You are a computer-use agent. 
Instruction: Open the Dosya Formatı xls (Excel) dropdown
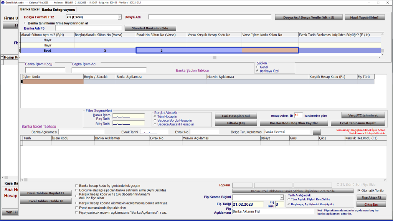point(120,17)
